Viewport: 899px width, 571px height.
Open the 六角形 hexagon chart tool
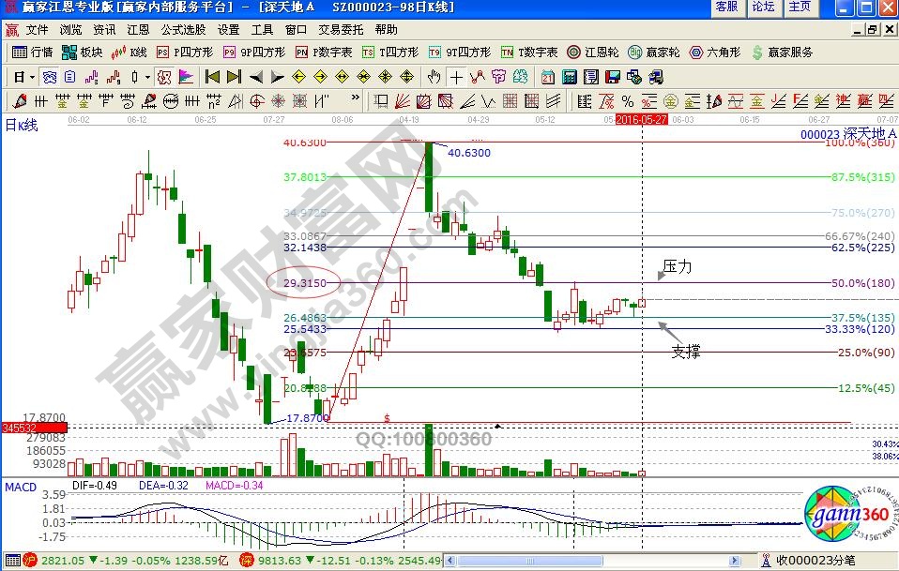[715, 52]
